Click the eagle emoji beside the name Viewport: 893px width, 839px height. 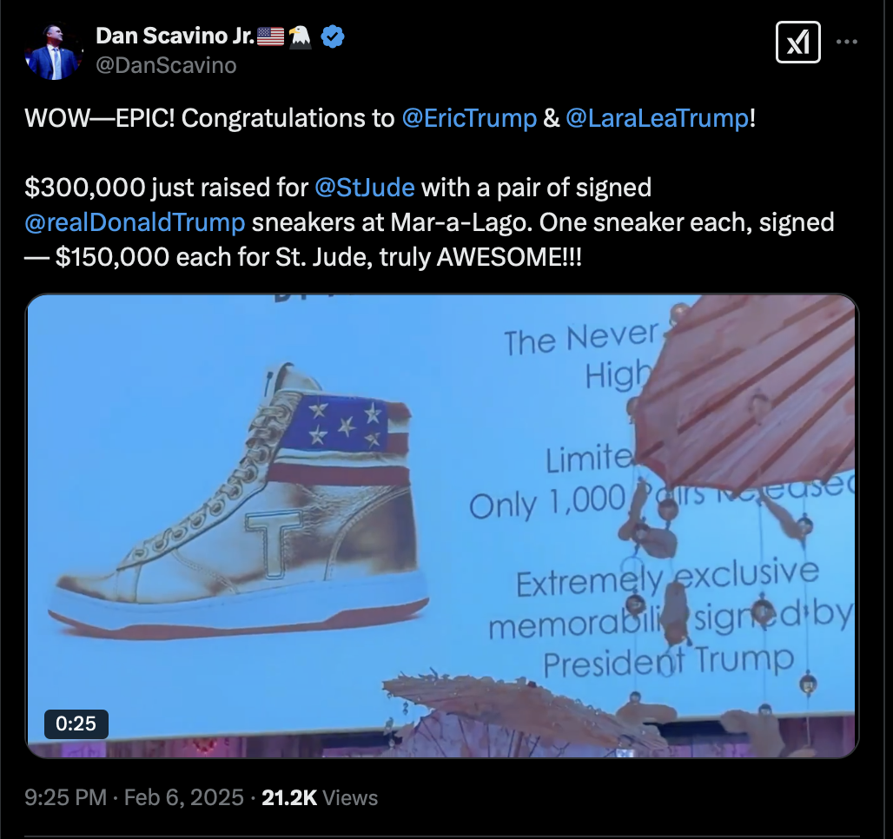(x=301, y=36)
